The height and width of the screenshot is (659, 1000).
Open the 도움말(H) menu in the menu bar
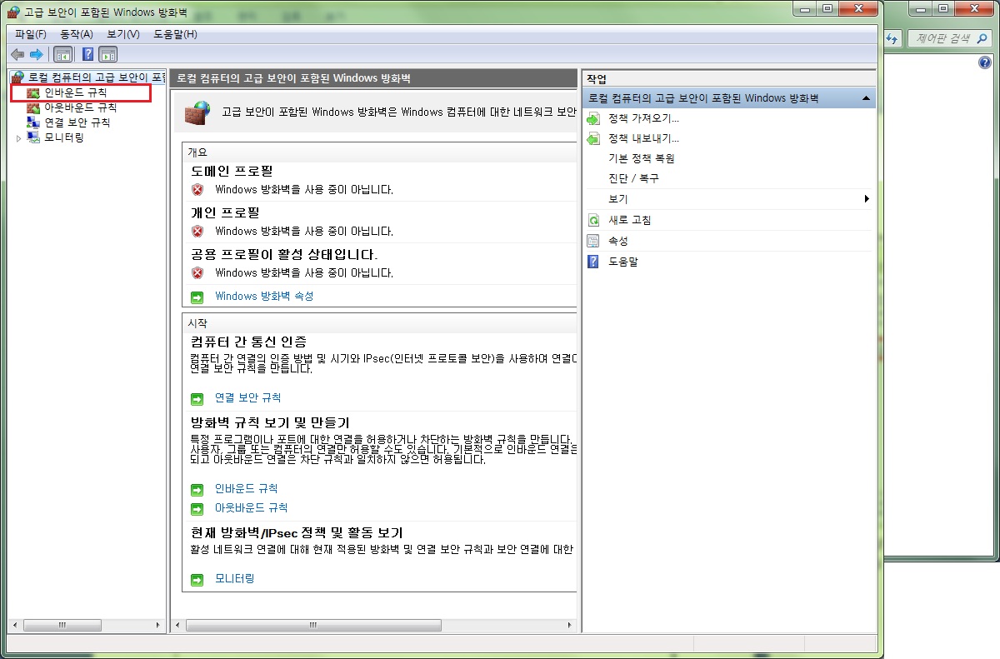coord(176,34)
